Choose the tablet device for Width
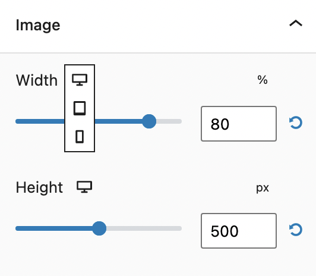 pos(80,108)
